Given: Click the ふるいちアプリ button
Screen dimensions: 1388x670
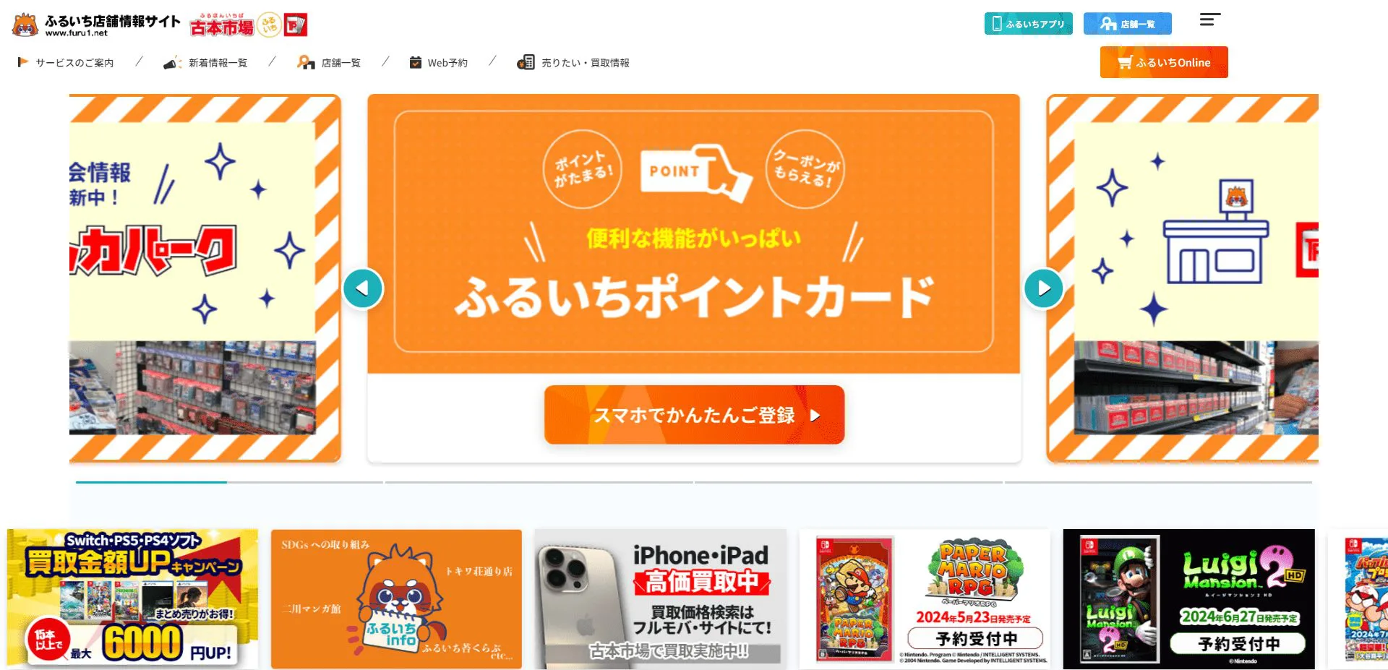Looking at the screenshot, I should pos(1028,23).
